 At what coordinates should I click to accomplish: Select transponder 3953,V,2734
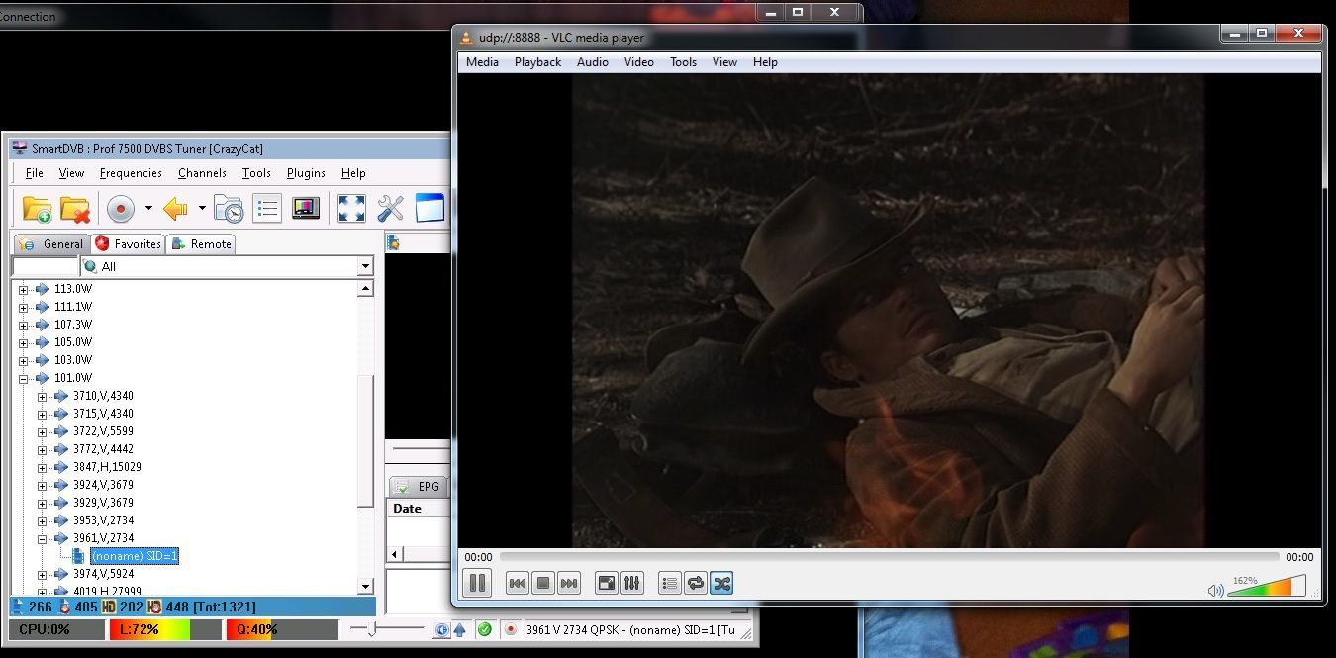tap(103, 520)
